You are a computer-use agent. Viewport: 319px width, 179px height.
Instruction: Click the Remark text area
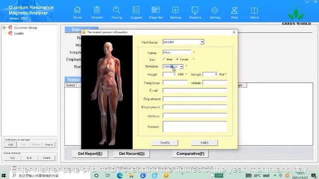click(195, 127)
